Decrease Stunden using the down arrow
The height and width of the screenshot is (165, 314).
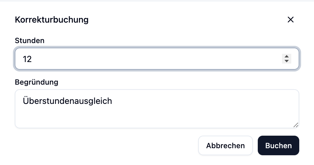[x=286, y=61]
